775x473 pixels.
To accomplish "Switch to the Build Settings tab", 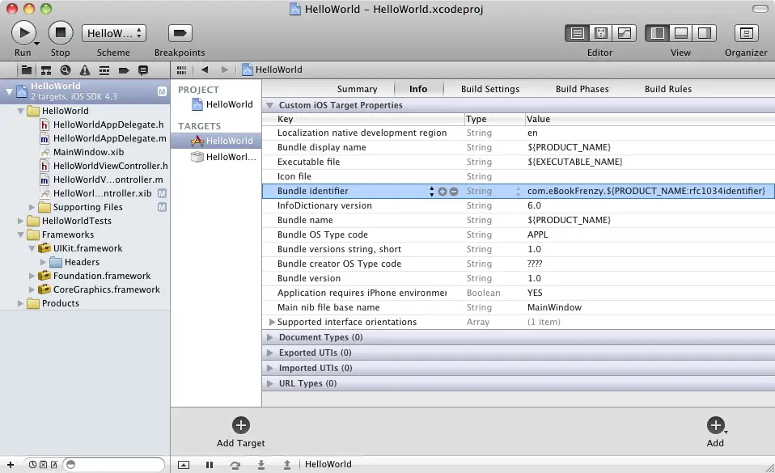I will [x=490, y=89].
